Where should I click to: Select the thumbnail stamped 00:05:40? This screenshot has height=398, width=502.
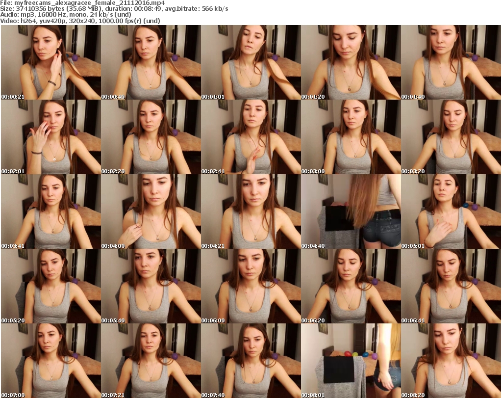coord(151,287)
